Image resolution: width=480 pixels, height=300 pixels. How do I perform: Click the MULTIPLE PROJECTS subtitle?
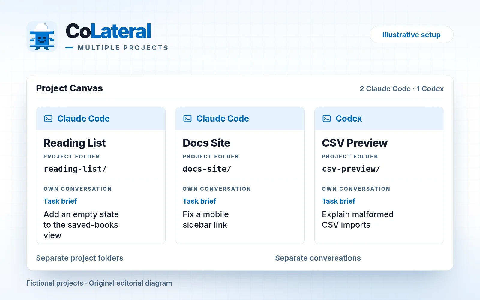123,48
